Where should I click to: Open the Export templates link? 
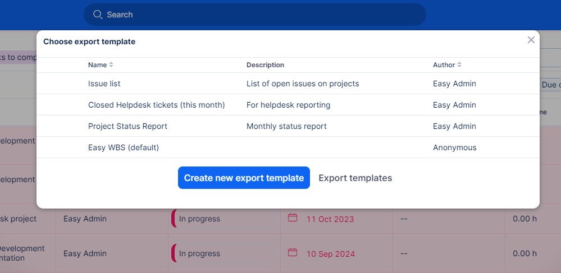tap(355, 178)
